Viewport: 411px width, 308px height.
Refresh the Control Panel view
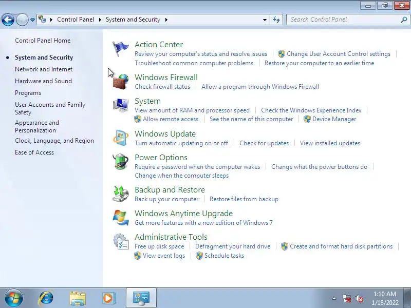click(x=276, y=20)
